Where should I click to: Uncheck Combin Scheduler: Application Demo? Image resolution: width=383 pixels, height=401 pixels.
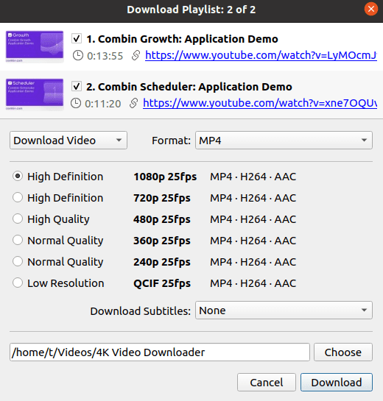77,86
